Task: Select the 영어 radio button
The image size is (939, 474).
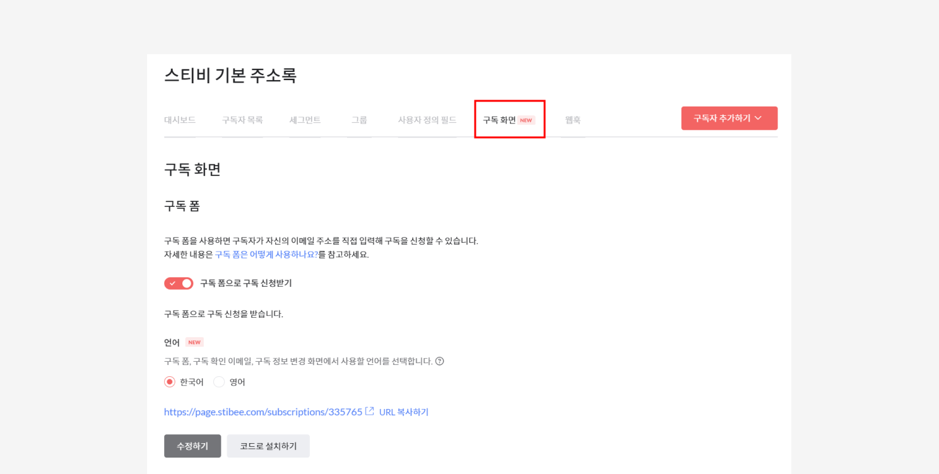Action: coord(219,382)
